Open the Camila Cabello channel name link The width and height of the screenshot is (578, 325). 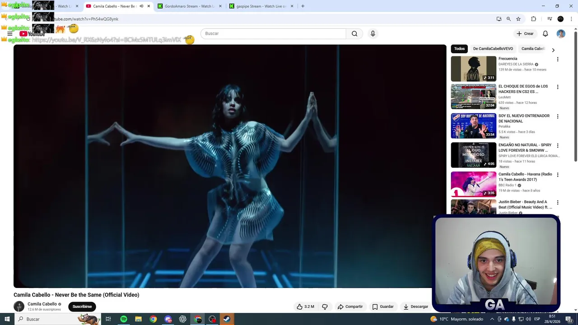point(42,304)
